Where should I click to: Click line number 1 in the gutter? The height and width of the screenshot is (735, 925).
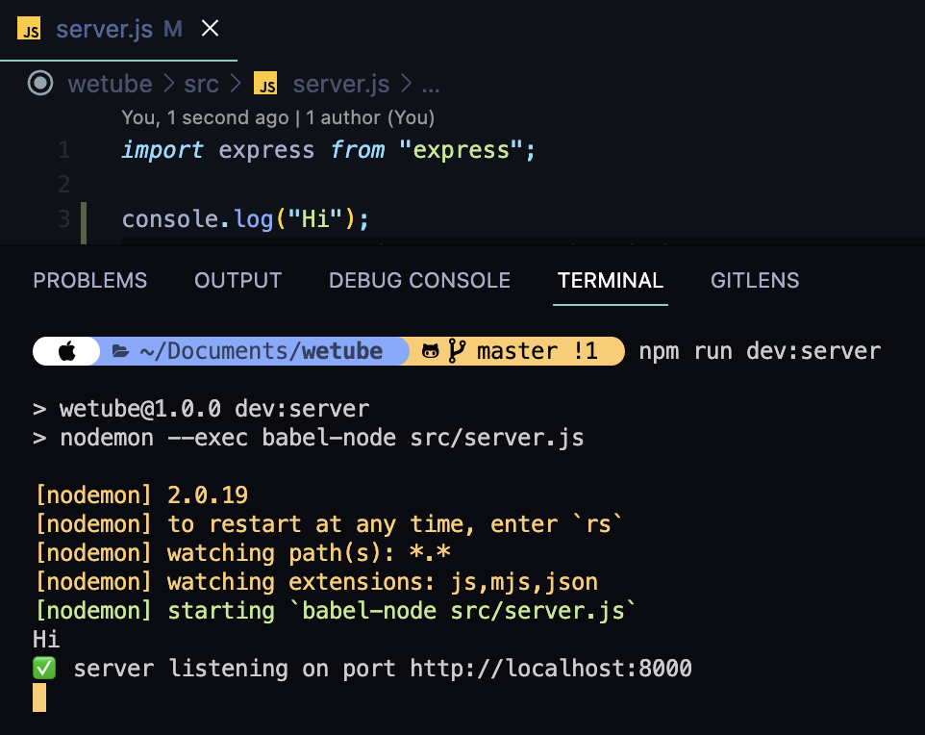coord(64,150)
